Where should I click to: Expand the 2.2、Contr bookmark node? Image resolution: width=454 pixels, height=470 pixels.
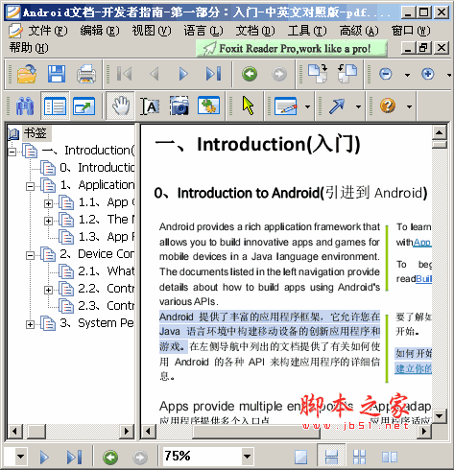click(48, 290)
